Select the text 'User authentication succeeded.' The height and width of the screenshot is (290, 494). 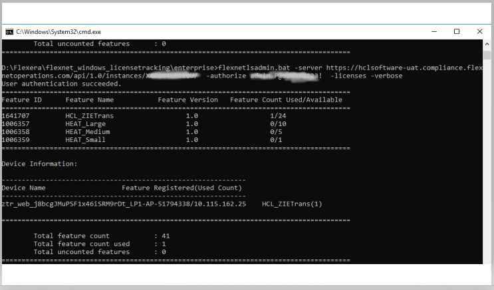coord(61,84)
